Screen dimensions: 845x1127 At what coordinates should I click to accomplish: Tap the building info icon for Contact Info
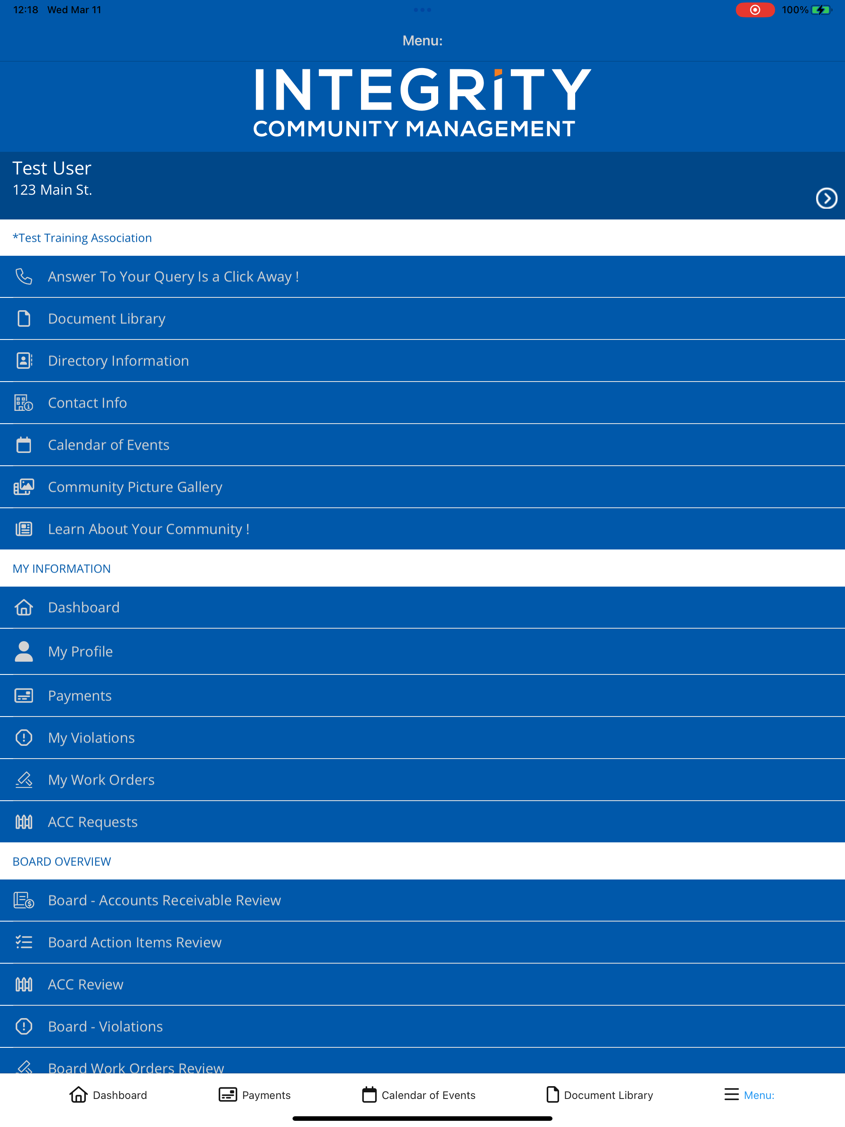click(x=24, y=403)
